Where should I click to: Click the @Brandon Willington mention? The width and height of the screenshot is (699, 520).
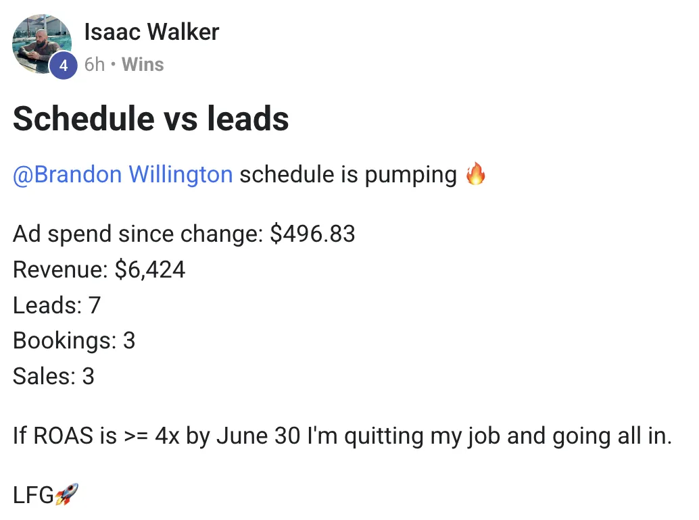click(x=122, y=174)
